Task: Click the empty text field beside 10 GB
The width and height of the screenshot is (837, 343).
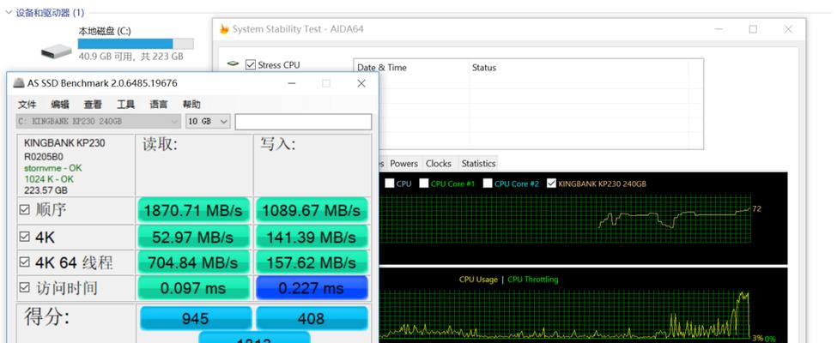Action: tap(303, 122)
